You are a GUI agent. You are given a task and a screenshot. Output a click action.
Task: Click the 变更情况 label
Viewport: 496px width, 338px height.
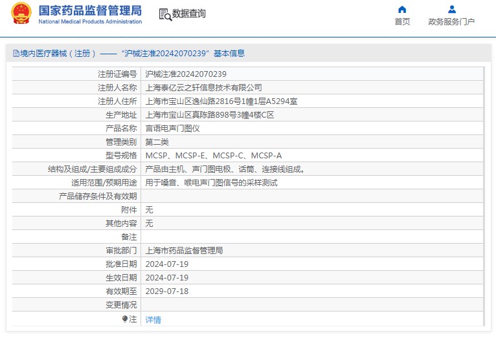[121, 304]
